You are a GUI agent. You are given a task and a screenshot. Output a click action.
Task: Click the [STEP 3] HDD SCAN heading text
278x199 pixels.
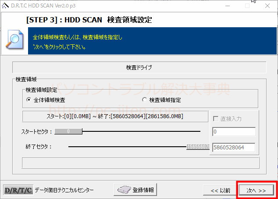[89, 20]
